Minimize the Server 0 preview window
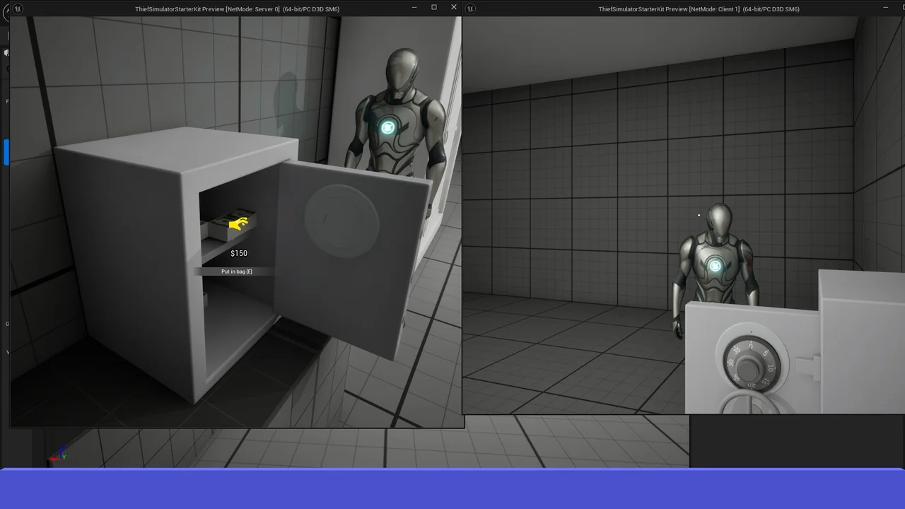Viewport: 905px width, 509px height. (x=414, y=8)
